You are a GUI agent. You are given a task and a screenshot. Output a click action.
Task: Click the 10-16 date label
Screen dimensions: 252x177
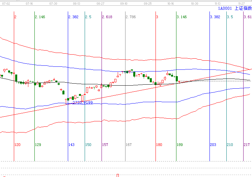pos(170,3)
